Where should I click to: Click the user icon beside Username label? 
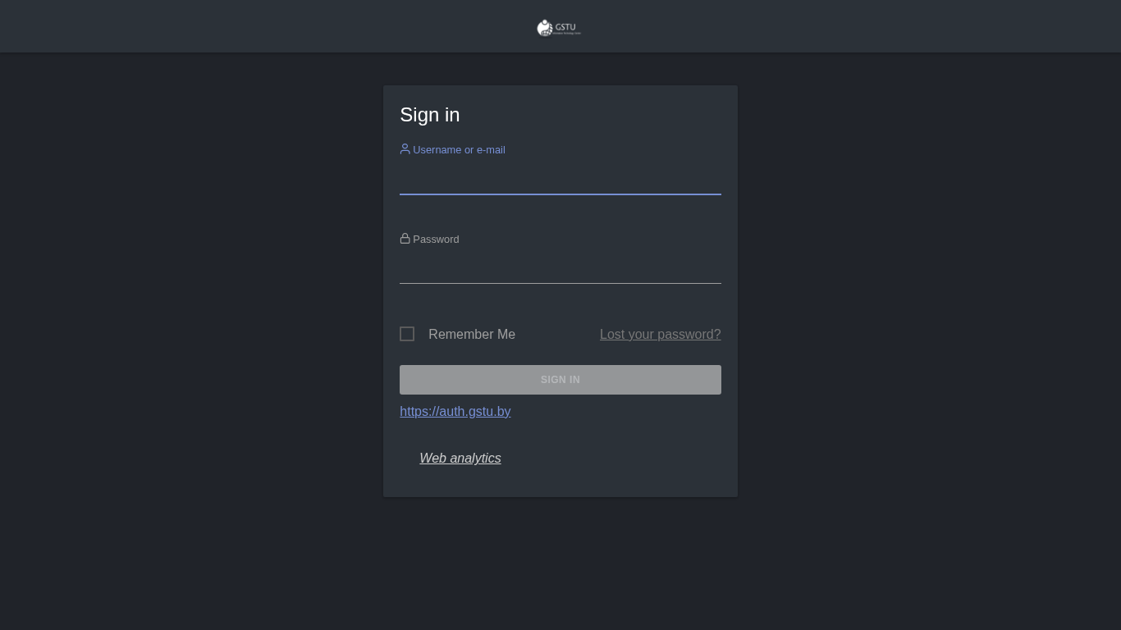pos(405,149)
